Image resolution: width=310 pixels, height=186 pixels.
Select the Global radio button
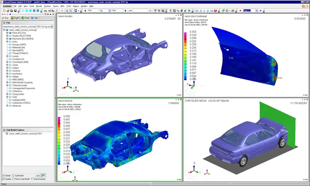tap(4, 175)
